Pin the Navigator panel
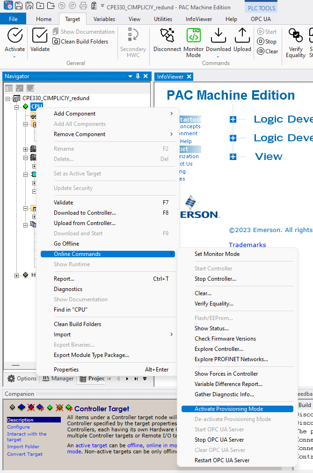 [x=138, y=76]
